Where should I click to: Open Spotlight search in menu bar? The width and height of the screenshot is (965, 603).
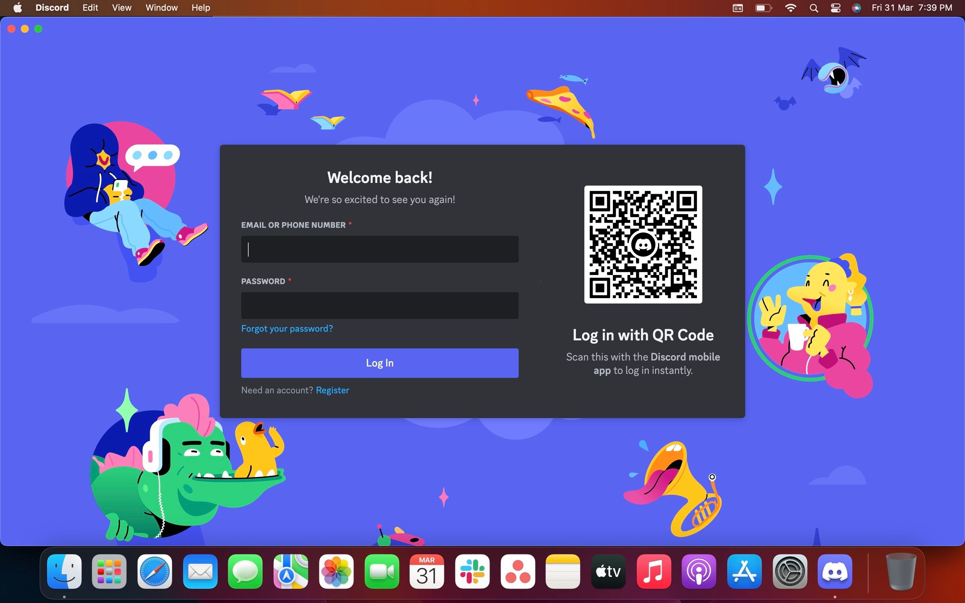tap(814, 8)
